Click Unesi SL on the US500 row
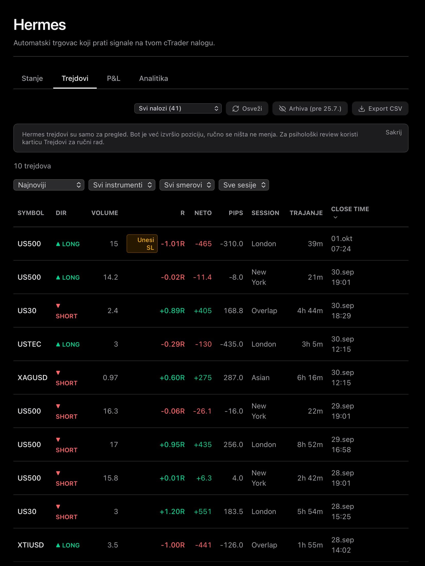The width and height of the screenshot is (425, 566). [x=142, y=244]
